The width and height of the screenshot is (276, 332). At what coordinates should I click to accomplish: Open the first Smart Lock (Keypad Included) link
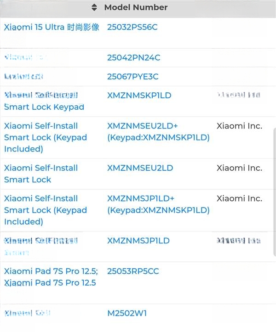(x=46, y=137)
